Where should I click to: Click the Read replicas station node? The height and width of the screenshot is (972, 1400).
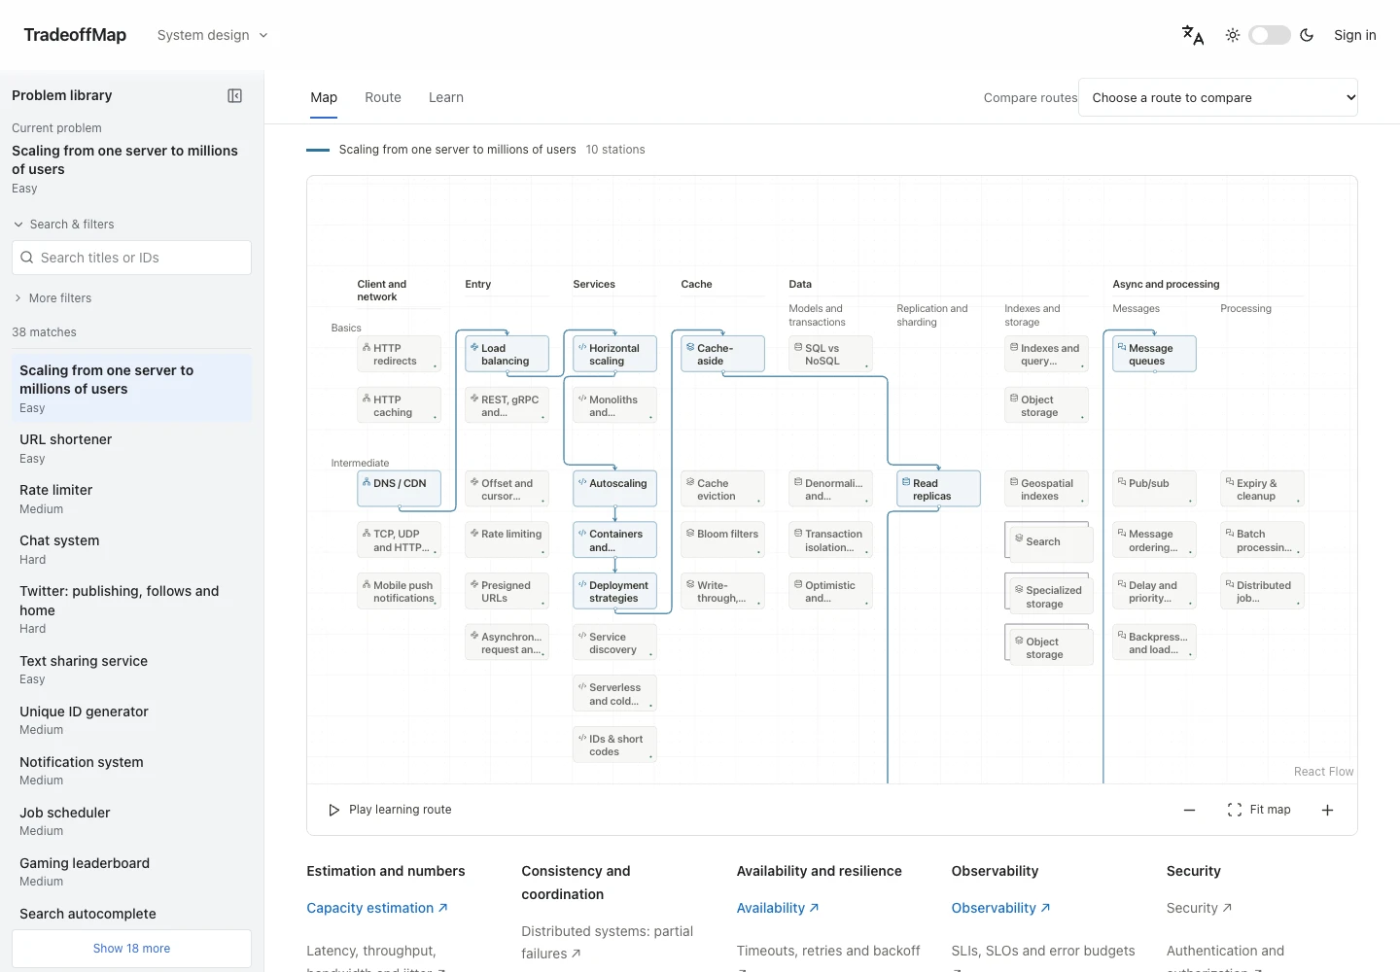(x=938, y=489)
